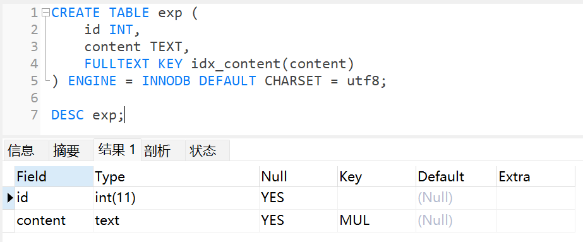This screenshot has width=583, height=242.
Task: Place cursor after DESC exp; line
Action: pyautogui.click(x=124, y=115)
